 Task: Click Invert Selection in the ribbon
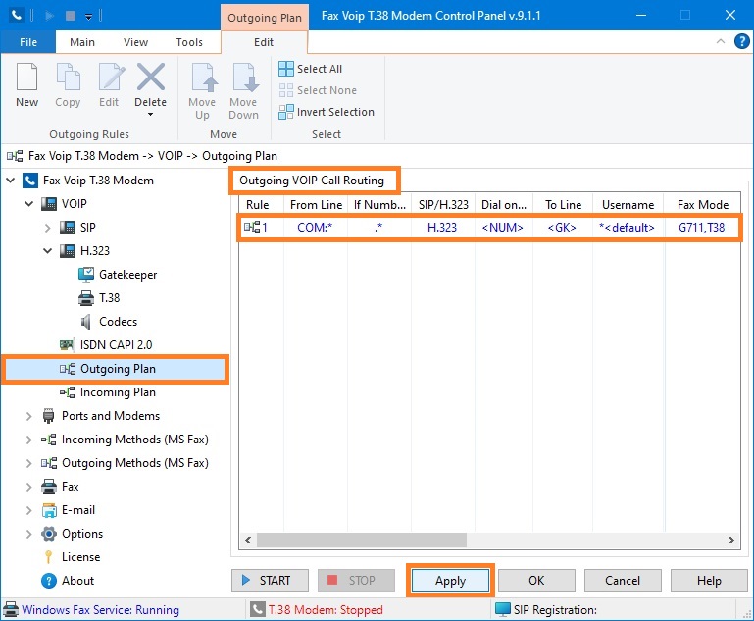pos(327,112)
